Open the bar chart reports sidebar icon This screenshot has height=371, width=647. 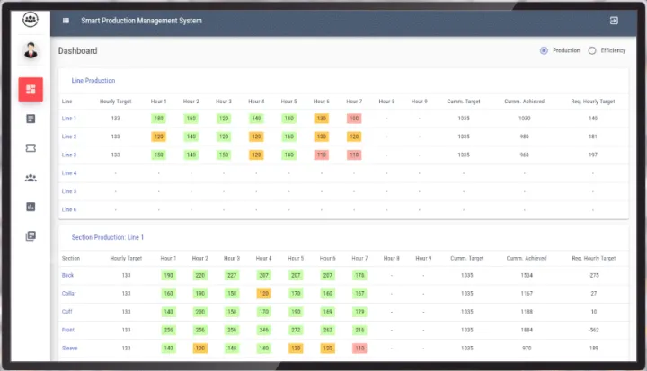(x=31, y=207)
